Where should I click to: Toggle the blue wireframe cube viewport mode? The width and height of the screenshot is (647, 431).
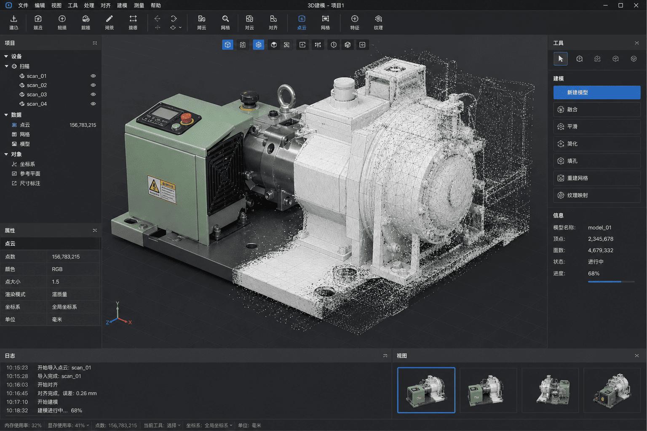pyautogui.click(x=259, y=45)
